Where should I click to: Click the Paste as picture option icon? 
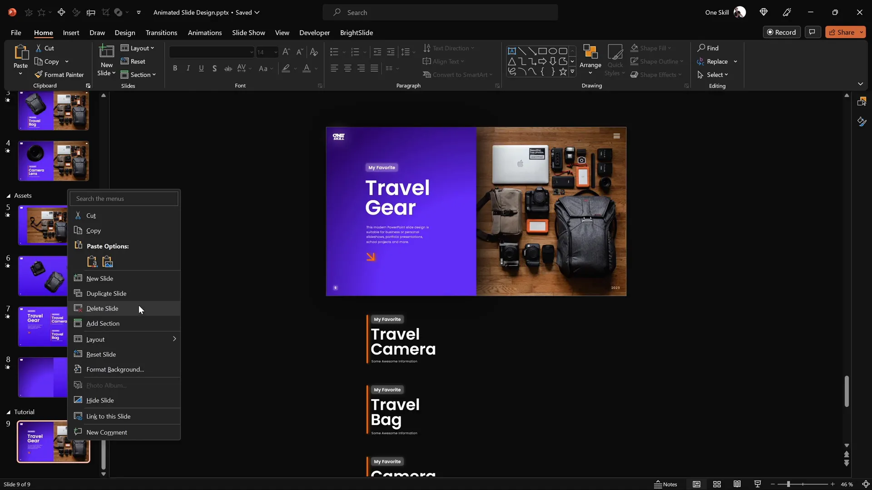point(108,262)
